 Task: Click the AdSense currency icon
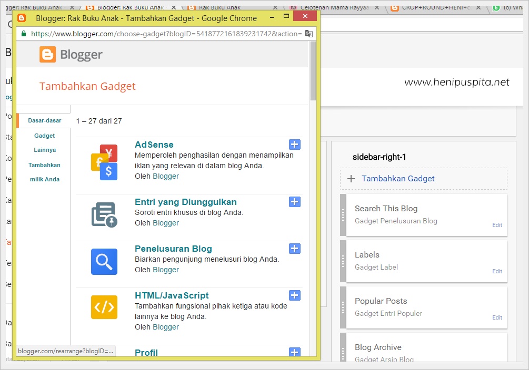pyautogui.click(x=104, y=162)
